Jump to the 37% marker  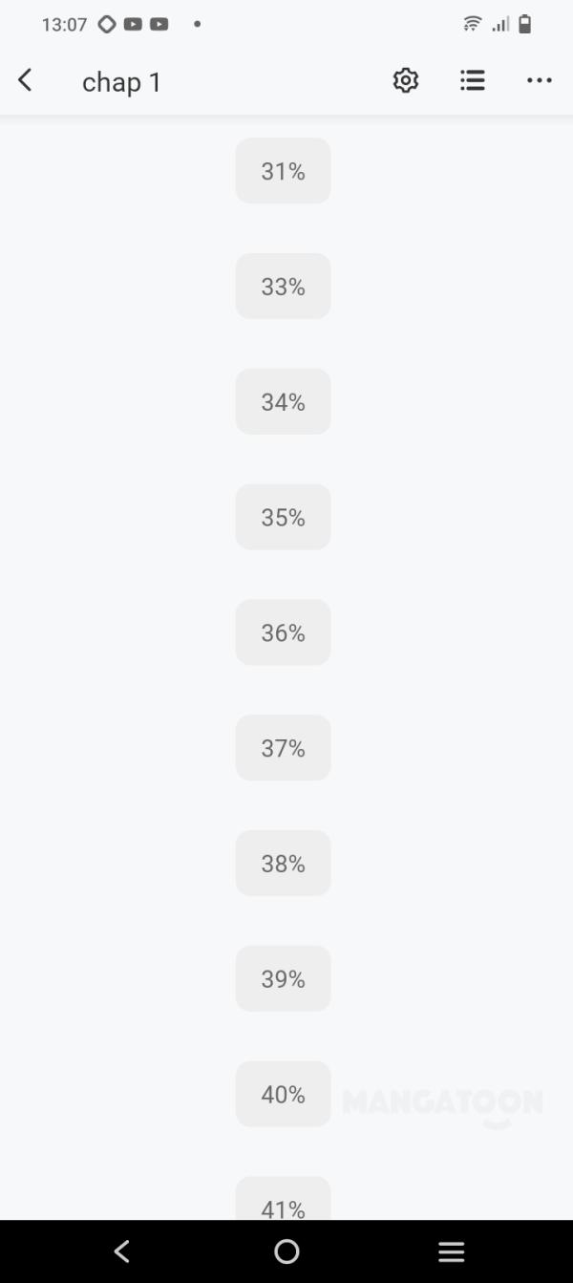pyautogui.click(x=283, y=748)
